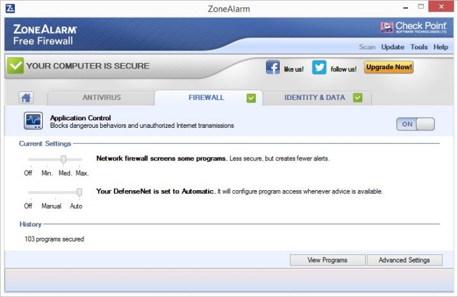458x297 pixels.
Task: Click the network firewall level slider handle
Action: [x=63, y=159]
